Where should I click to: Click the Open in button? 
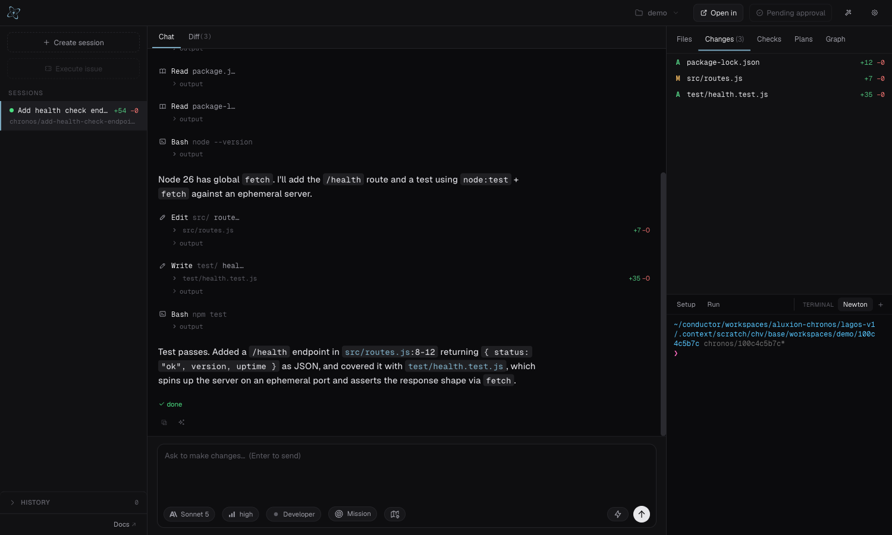[718, 12]
